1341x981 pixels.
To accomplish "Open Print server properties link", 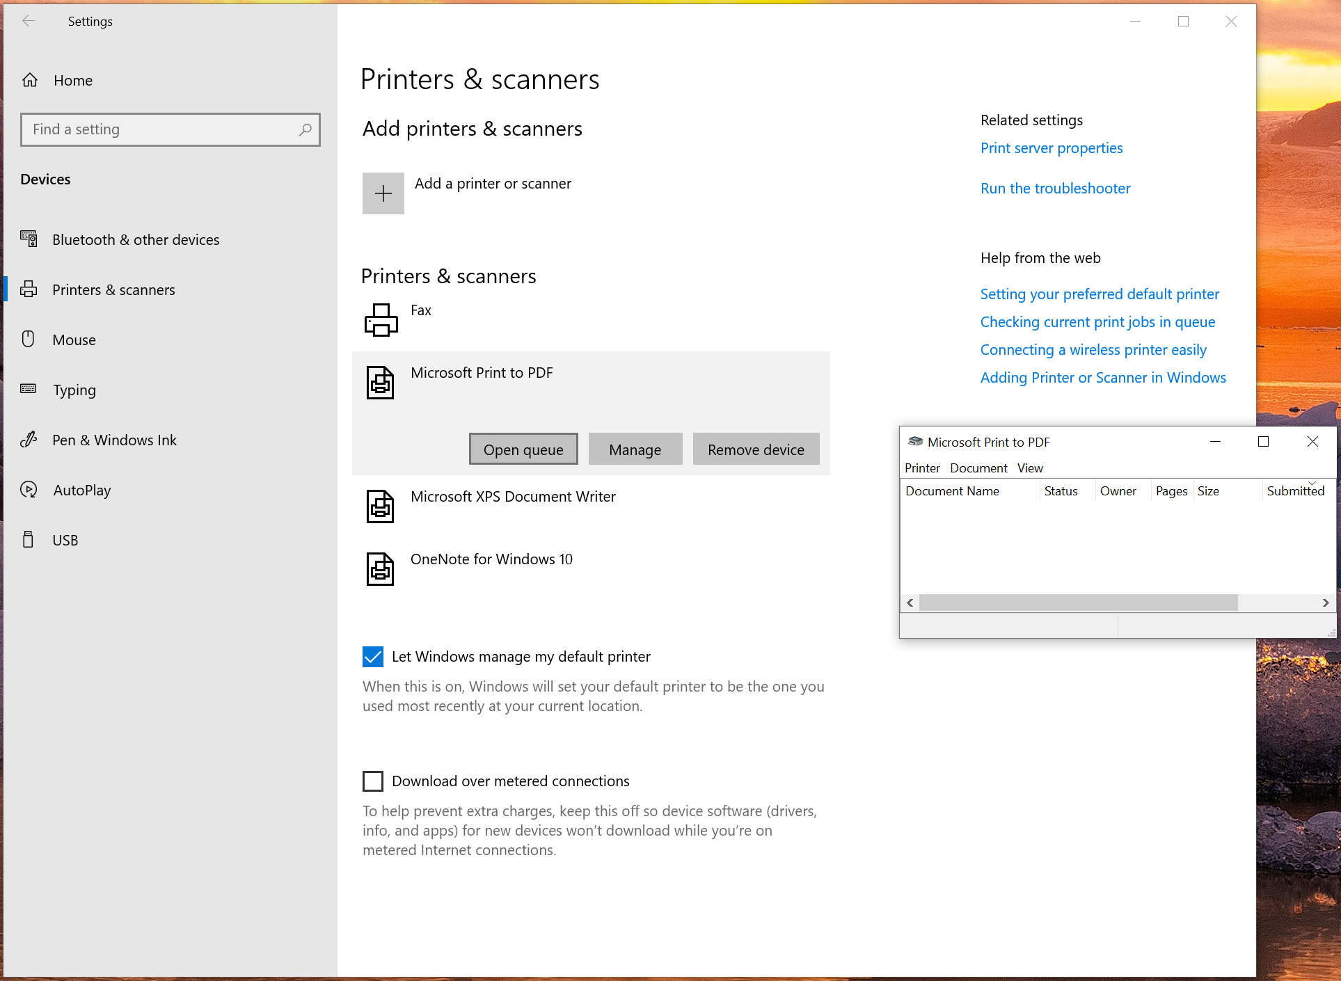I will pos(1052,148).
